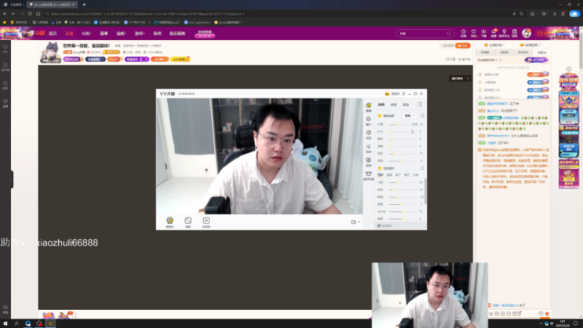Switch to the 美颜 tab in YY panel

coord(381,104)
